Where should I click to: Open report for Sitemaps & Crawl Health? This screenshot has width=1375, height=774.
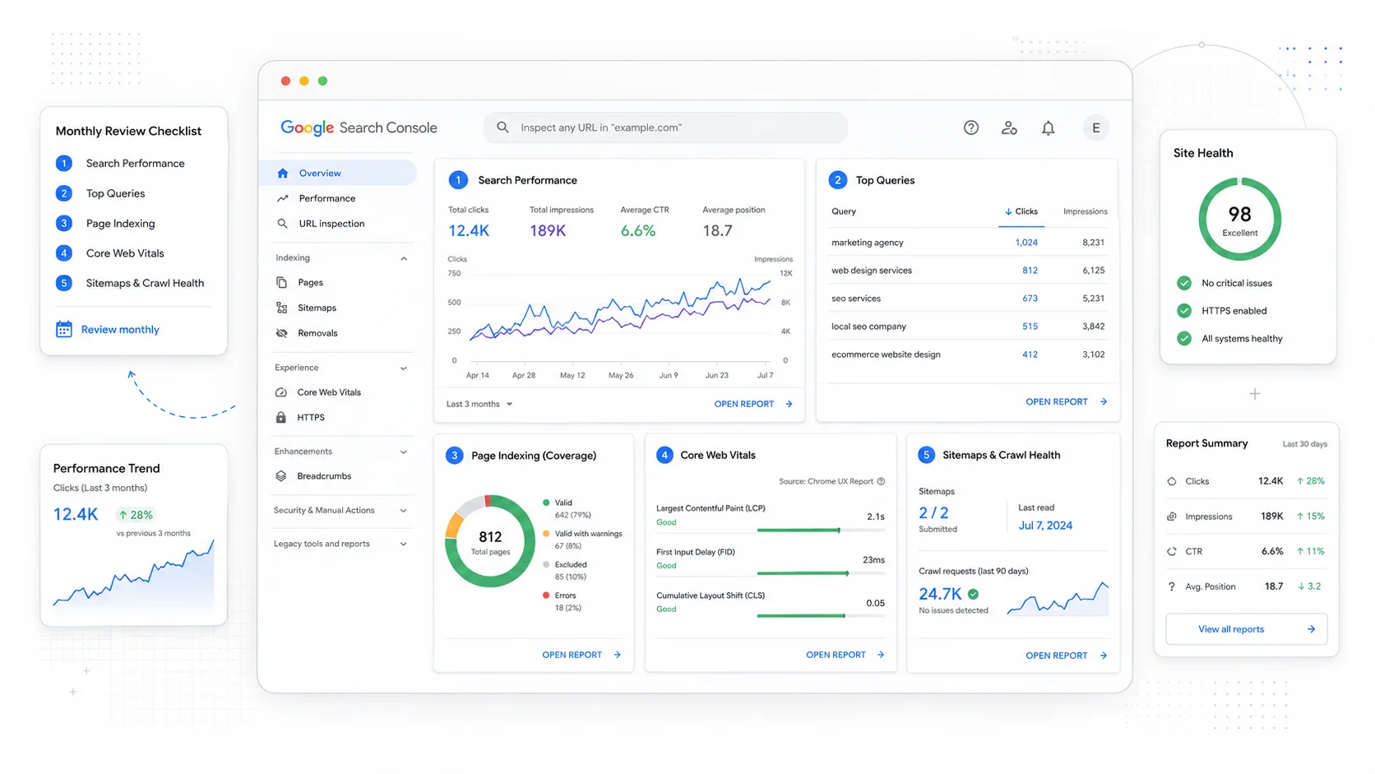(x=1067, y=656)
